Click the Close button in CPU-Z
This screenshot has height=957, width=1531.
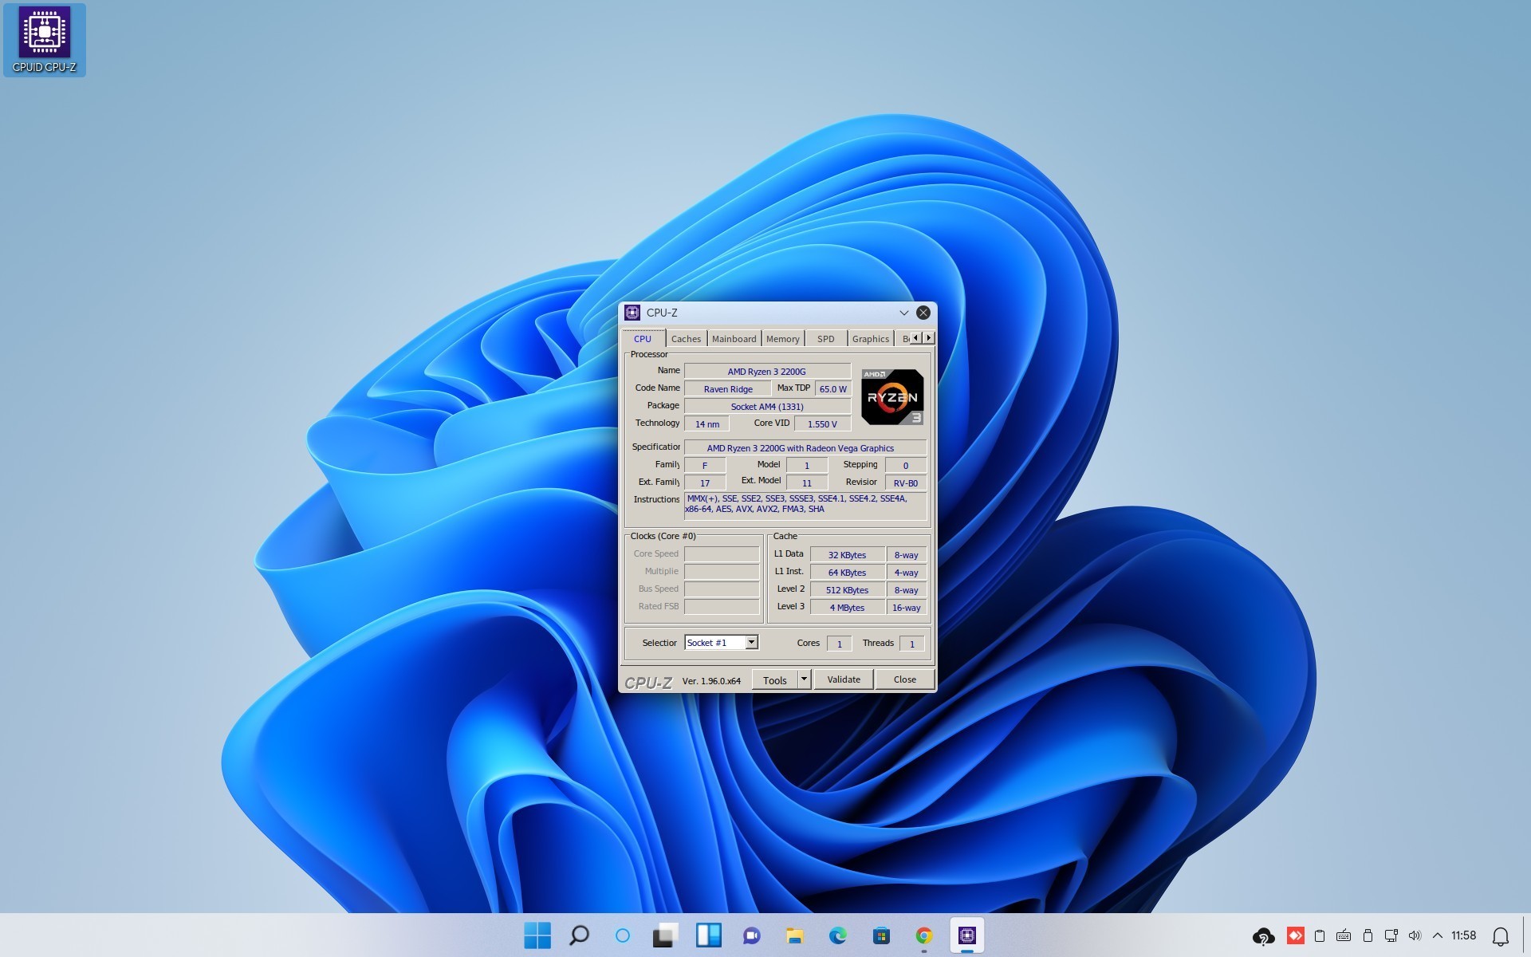coord(905,679)
